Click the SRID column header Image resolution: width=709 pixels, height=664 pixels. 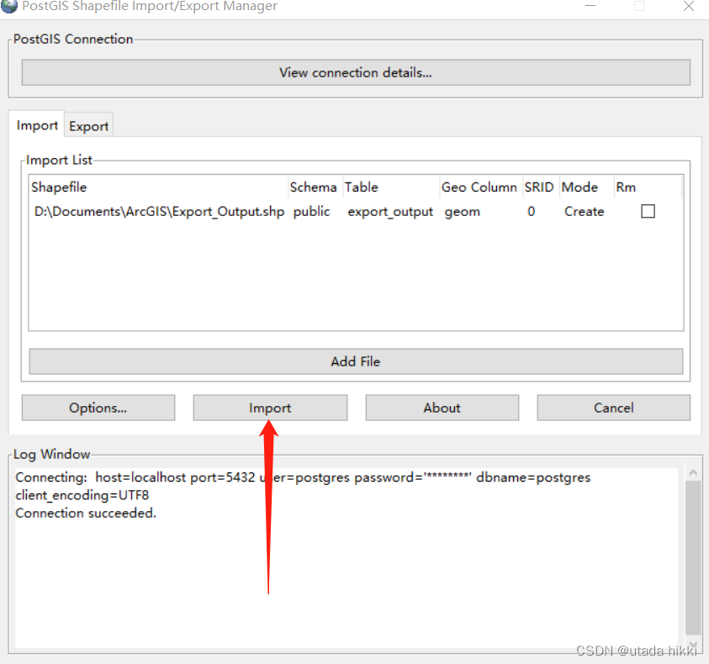(x=542, y=187)
